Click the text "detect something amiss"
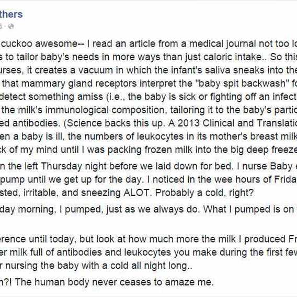 pyautogui.click(x=51, y=97)
